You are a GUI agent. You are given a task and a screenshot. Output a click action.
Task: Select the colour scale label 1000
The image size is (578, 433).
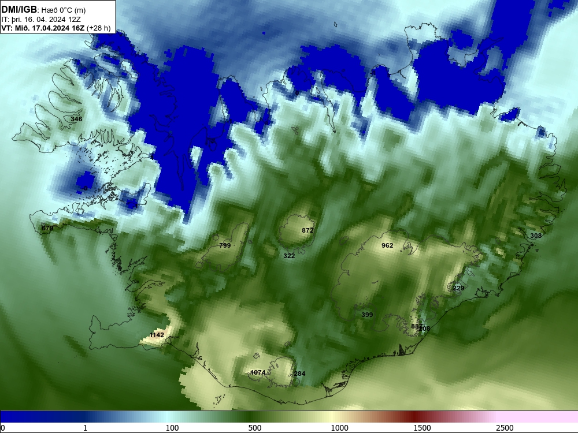coord(339,428)
